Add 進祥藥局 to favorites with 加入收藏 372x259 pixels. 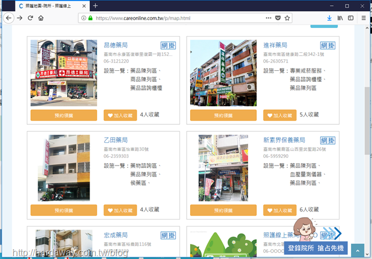(280, 116)
